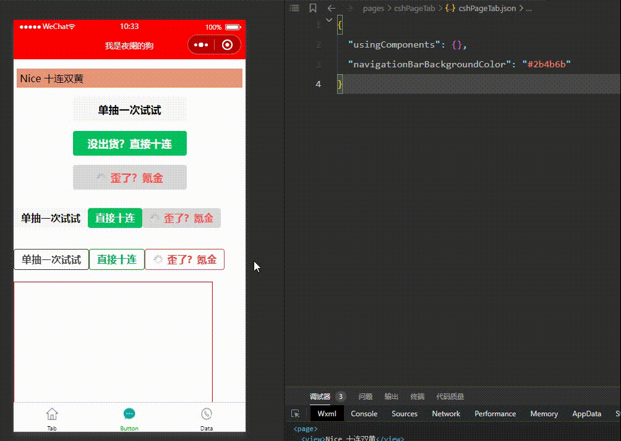Viewport: 621px width, 441px height.
Task: Select the Button chat-bubble tab icon
Action: click(x=129, y=414)
